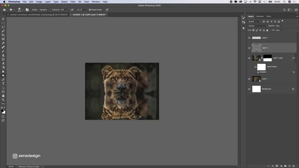Select the History Brush tool

click(x=3, y=59)
